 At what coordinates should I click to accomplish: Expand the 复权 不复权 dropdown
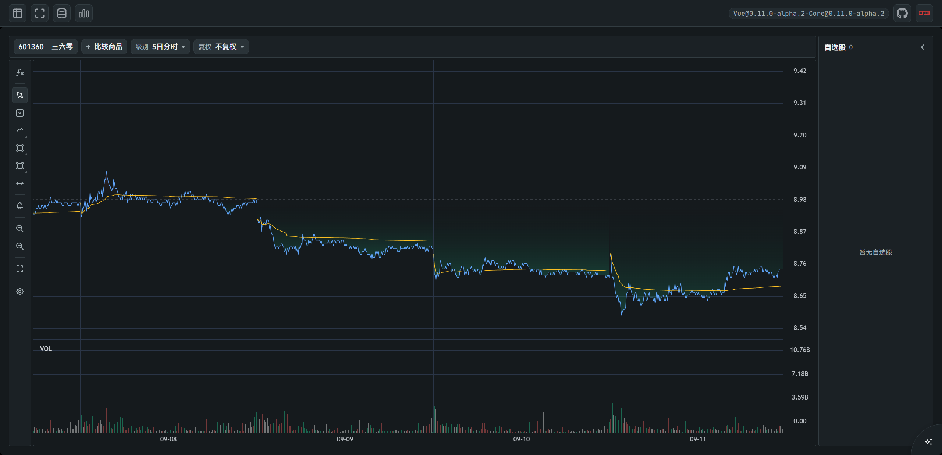pos(221,47)
